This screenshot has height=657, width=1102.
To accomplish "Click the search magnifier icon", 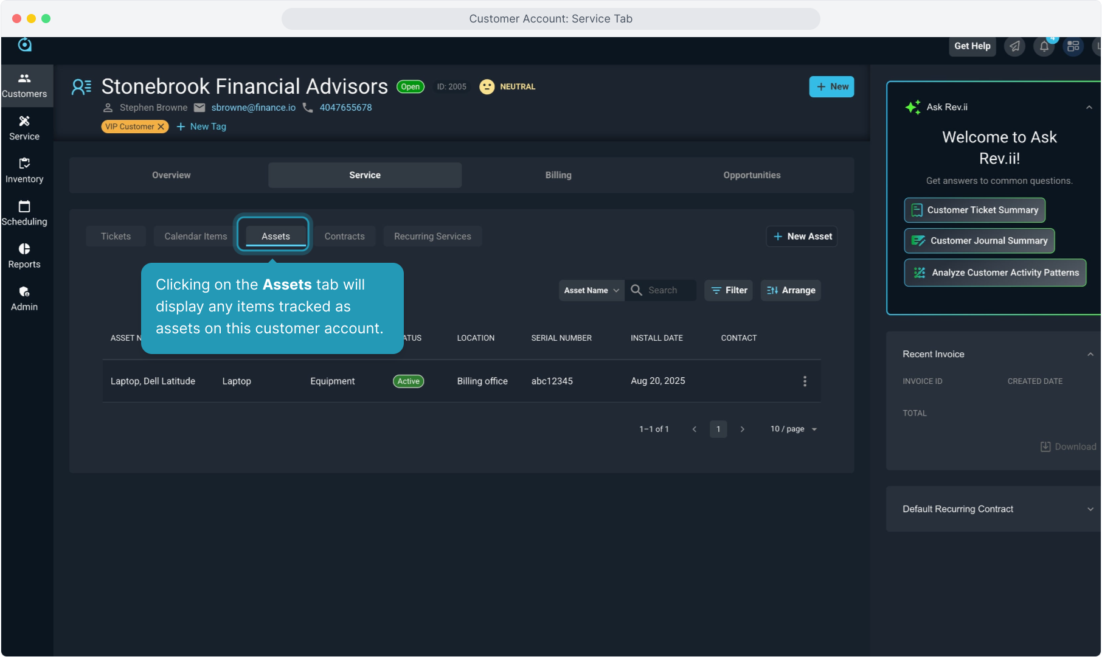I will [x=637, y=290].
